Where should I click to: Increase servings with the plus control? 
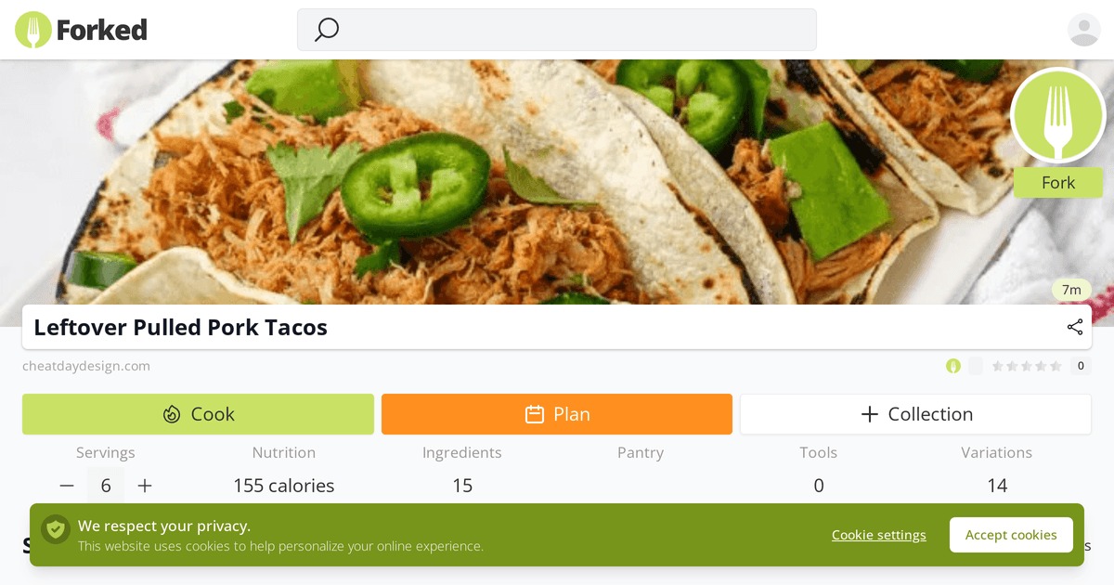pyautogui.click(x=145, y=485)
